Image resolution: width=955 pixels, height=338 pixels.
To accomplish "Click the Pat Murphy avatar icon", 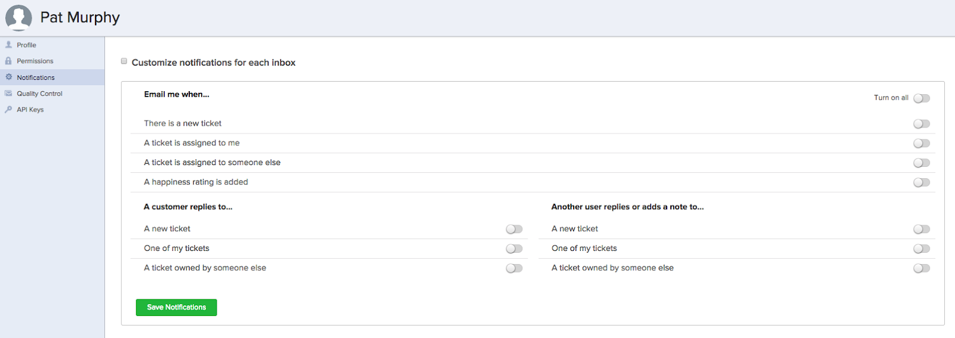I will [19, 18].
